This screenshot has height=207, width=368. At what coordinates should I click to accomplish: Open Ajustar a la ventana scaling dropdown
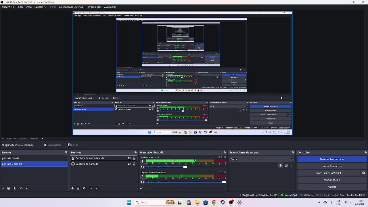coord(31,139)
